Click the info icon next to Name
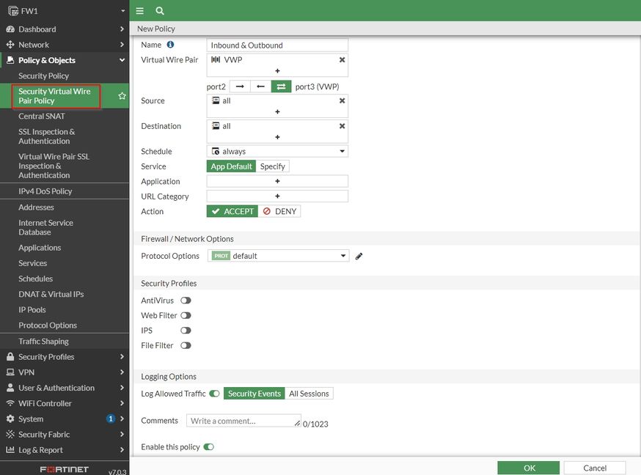 pyautogui.click(x=170, y=45)
